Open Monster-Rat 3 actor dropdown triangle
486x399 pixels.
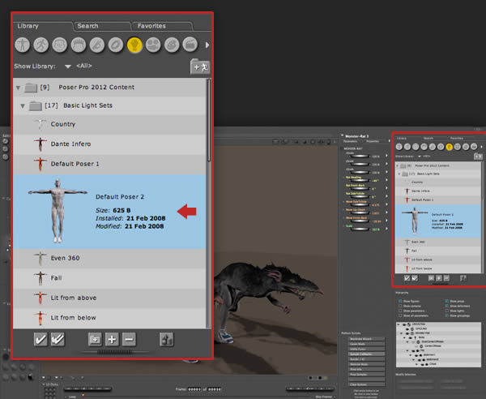[342, 135]
